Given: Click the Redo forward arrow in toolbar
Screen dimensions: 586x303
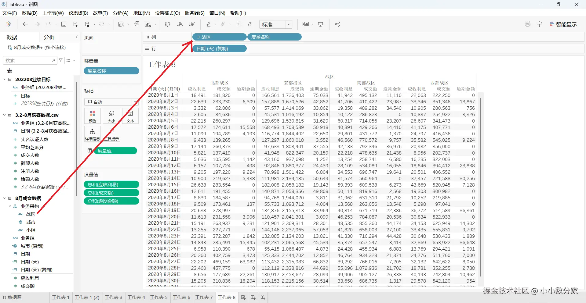Looking at the screenshot, I should (x=37, y=24).
